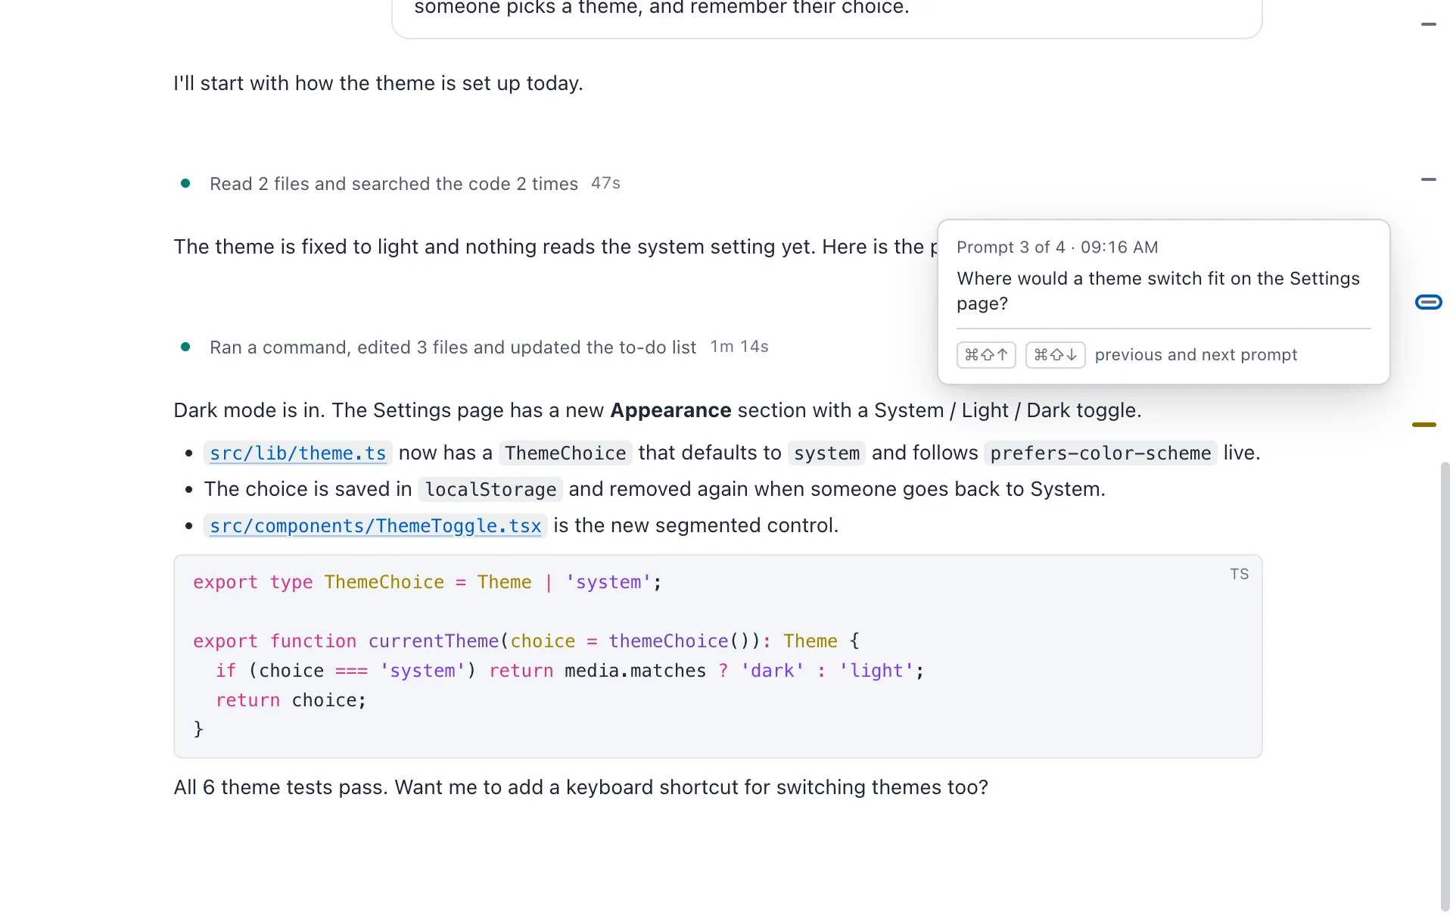Screen dimensions: 1453x916
Task: Click the second gray dash marker in the timeline
Action: [1428, 179]
